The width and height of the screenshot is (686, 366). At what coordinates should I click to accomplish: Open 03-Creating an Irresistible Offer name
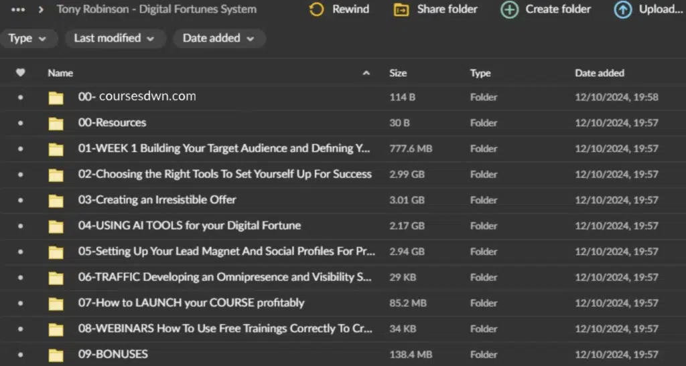pyautogui.click(x=157, y=200)
